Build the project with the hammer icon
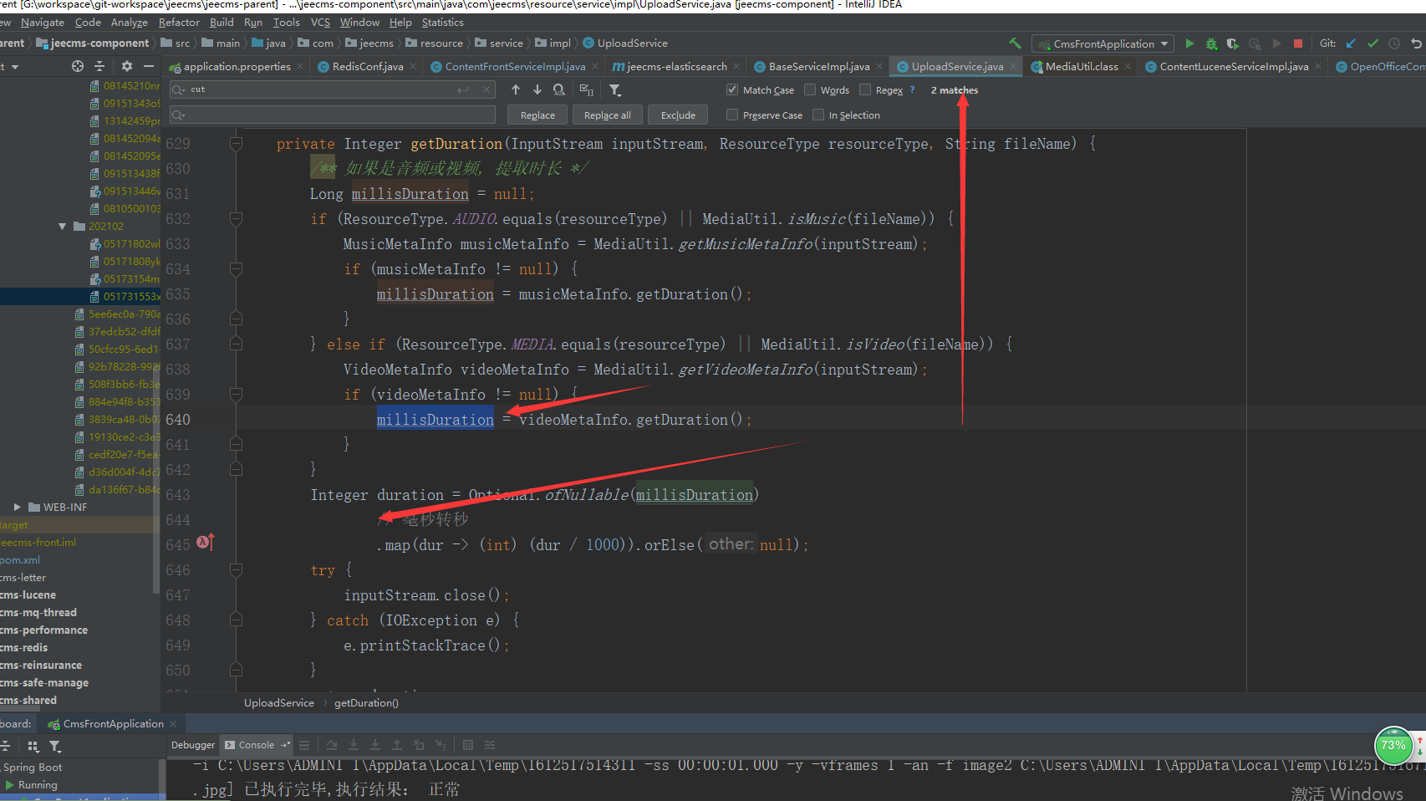This screenshot has height=801, width=1426. click(x=1015, y=43)
